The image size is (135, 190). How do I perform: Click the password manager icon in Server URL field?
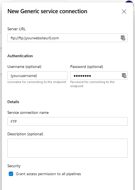[x=123, y=38]
